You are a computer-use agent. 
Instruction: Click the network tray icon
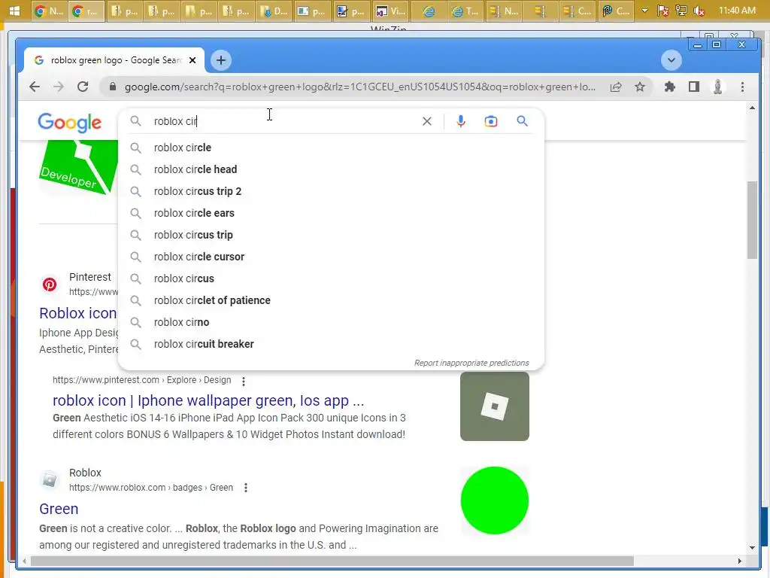point(681,11)
